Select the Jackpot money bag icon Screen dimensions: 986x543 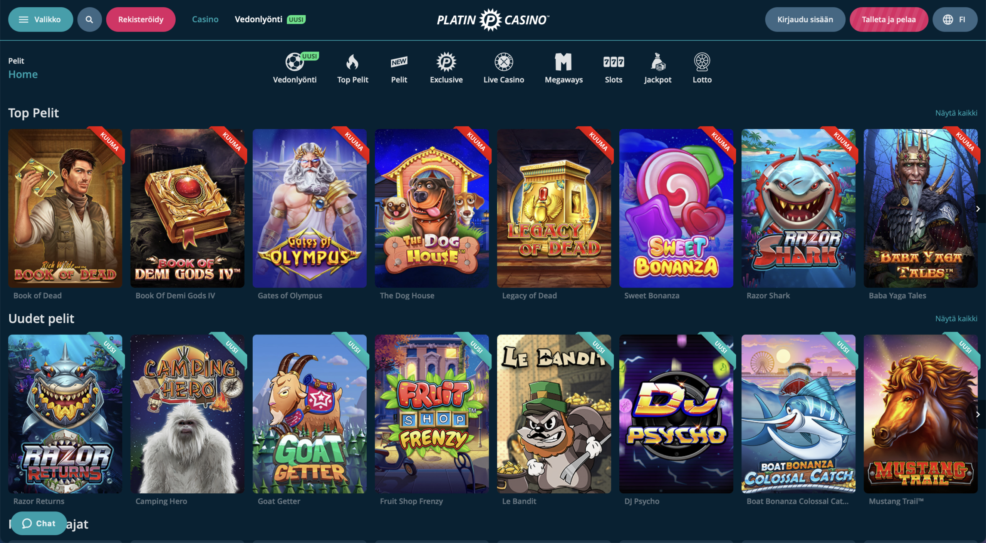(657, 62)
